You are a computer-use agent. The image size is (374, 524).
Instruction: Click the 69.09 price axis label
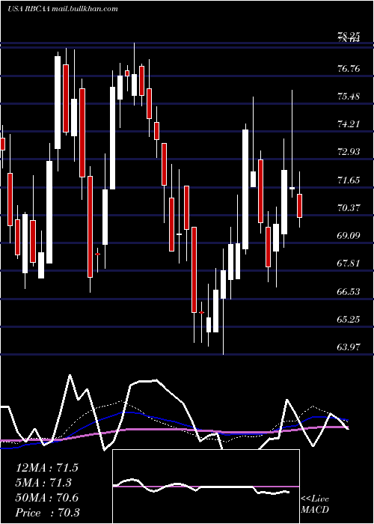tap(349, 236)
